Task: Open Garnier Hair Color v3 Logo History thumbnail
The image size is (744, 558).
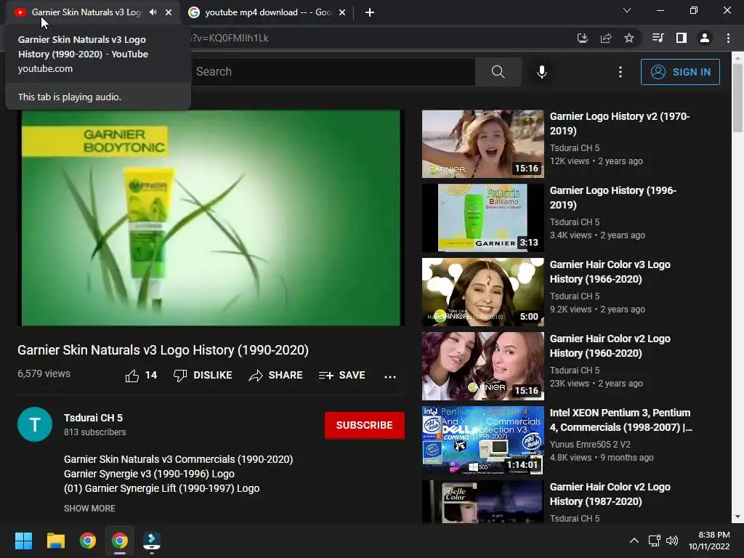Action: click(483, 292)
